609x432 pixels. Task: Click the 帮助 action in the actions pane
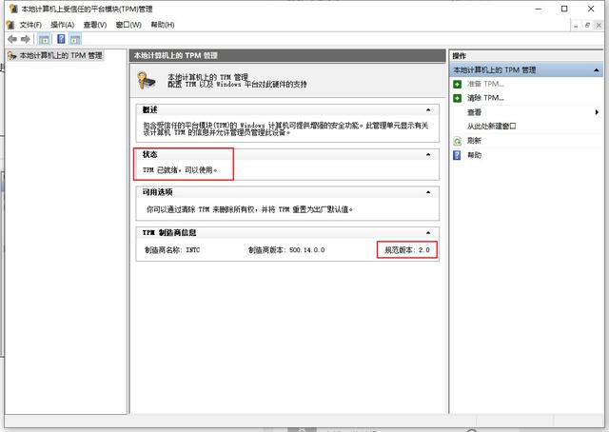pos(474,155)
